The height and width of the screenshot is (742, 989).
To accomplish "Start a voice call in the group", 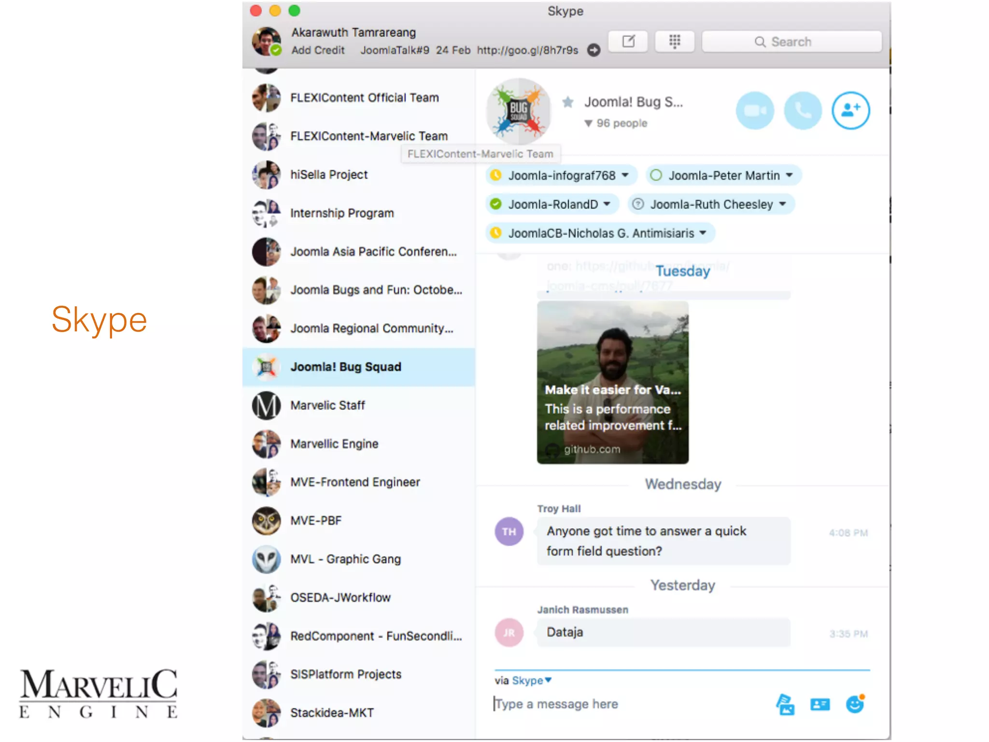I will pos(803,111).
